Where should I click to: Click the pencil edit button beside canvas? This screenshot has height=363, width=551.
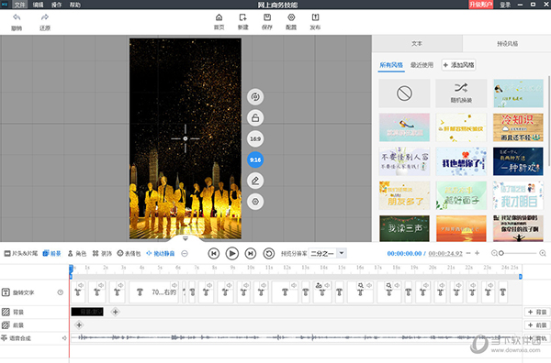point(255,181)
